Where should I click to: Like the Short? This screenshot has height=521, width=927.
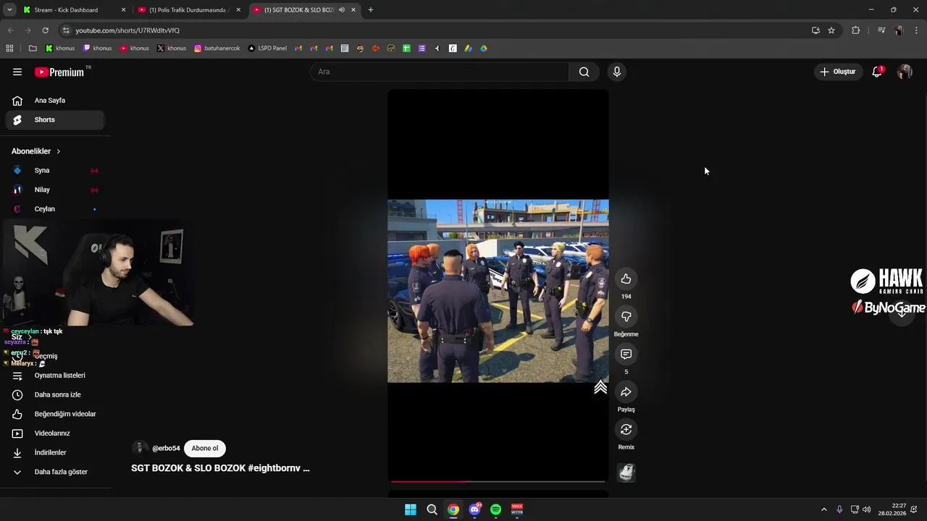point(626,279)
